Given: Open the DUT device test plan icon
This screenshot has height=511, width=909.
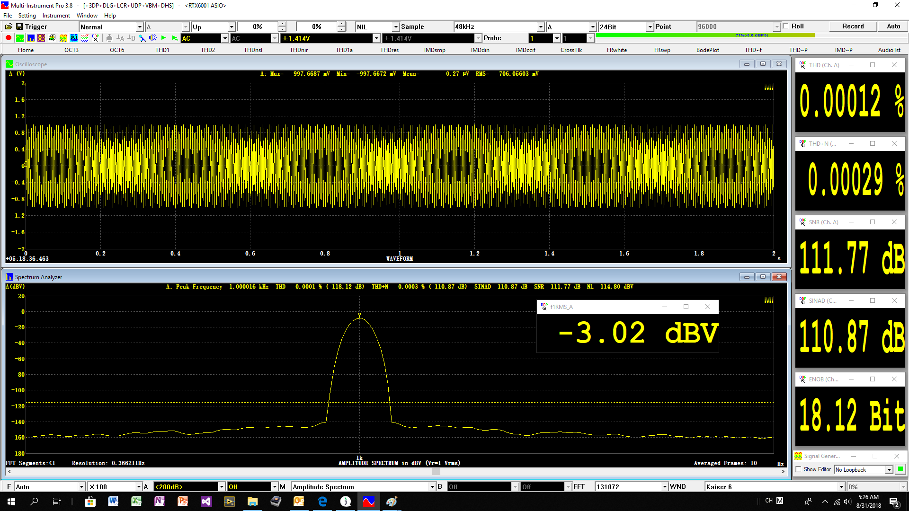Looking at the screenshot, I should click(x=74, y=38).
